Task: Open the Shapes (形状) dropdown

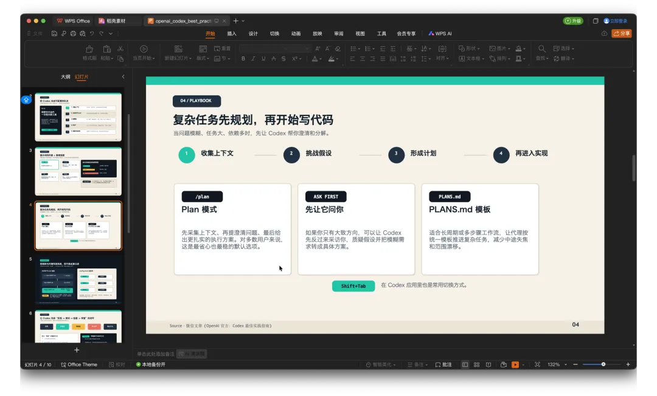Action: coord(469,49)
